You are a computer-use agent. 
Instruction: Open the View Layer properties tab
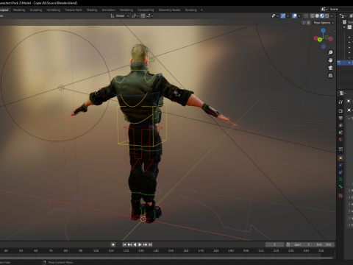coord(340,125)
